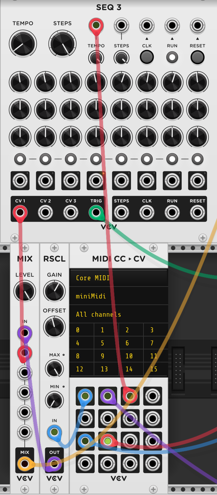This screenshot has width=217, height=495.
Task: Open the All channels dropdown
Action: tap(118, 314)
